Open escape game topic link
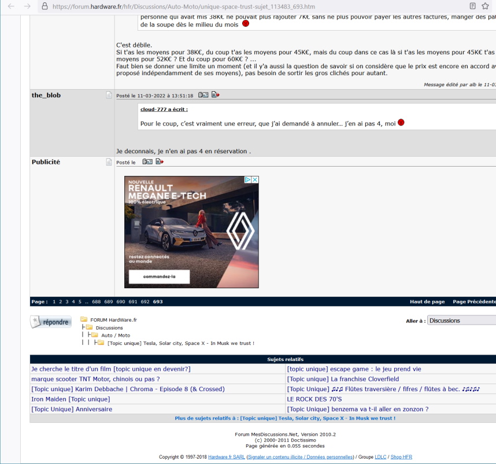 click(354, 369)
